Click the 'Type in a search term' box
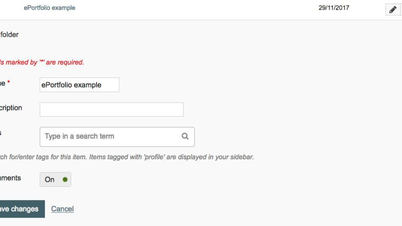This screenshot has height=226, width=402. 117,137
